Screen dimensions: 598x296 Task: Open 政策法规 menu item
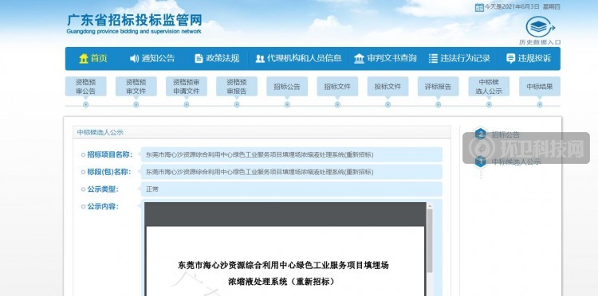pyautogui.click(x=222, y=59)
